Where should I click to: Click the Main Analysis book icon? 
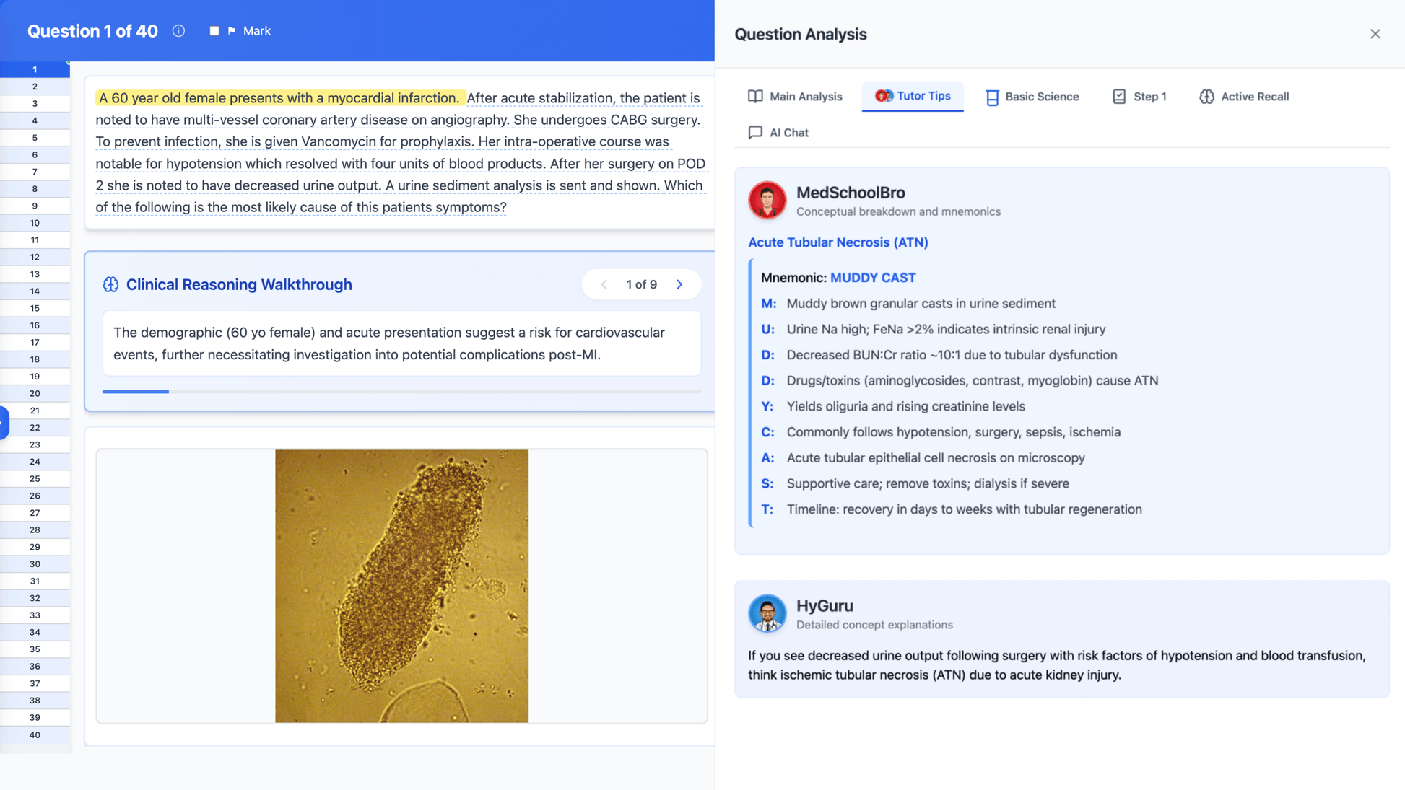pyautogui.click(x=755, y=97)
